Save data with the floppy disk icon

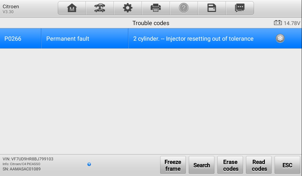(x=212, y=8)
